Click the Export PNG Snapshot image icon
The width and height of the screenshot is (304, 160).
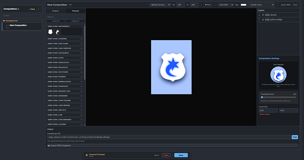[x=49, y=145]
